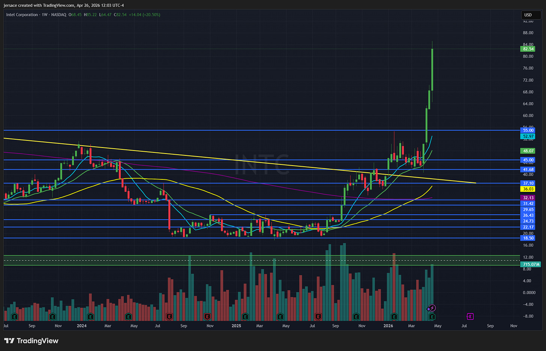The width and height of the screenshot is (546, 351).
Task: Click the leftmost earnings E marker above Jul 2023
Action: [x=15, y=316]
